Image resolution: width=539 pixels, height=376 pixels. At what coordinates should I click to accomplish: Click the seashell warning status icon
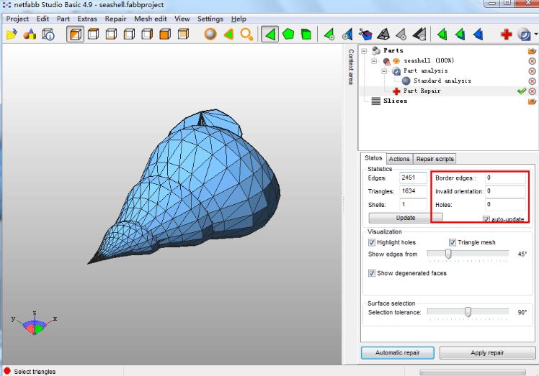tap(387, 61)
